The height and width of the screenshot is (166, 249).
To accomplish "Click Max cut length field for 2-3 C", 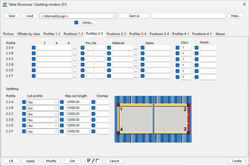I will [x=77, y=114].
